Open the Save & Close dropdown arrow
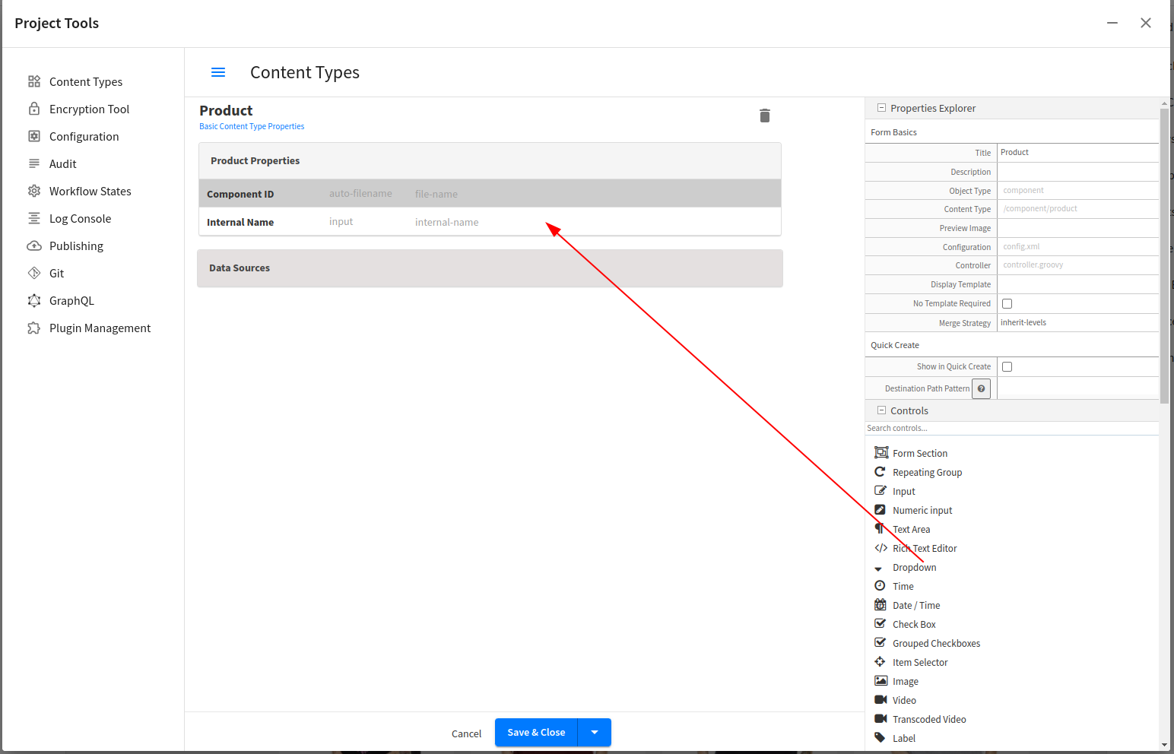The image size is (1174, 754). point(595,733)
